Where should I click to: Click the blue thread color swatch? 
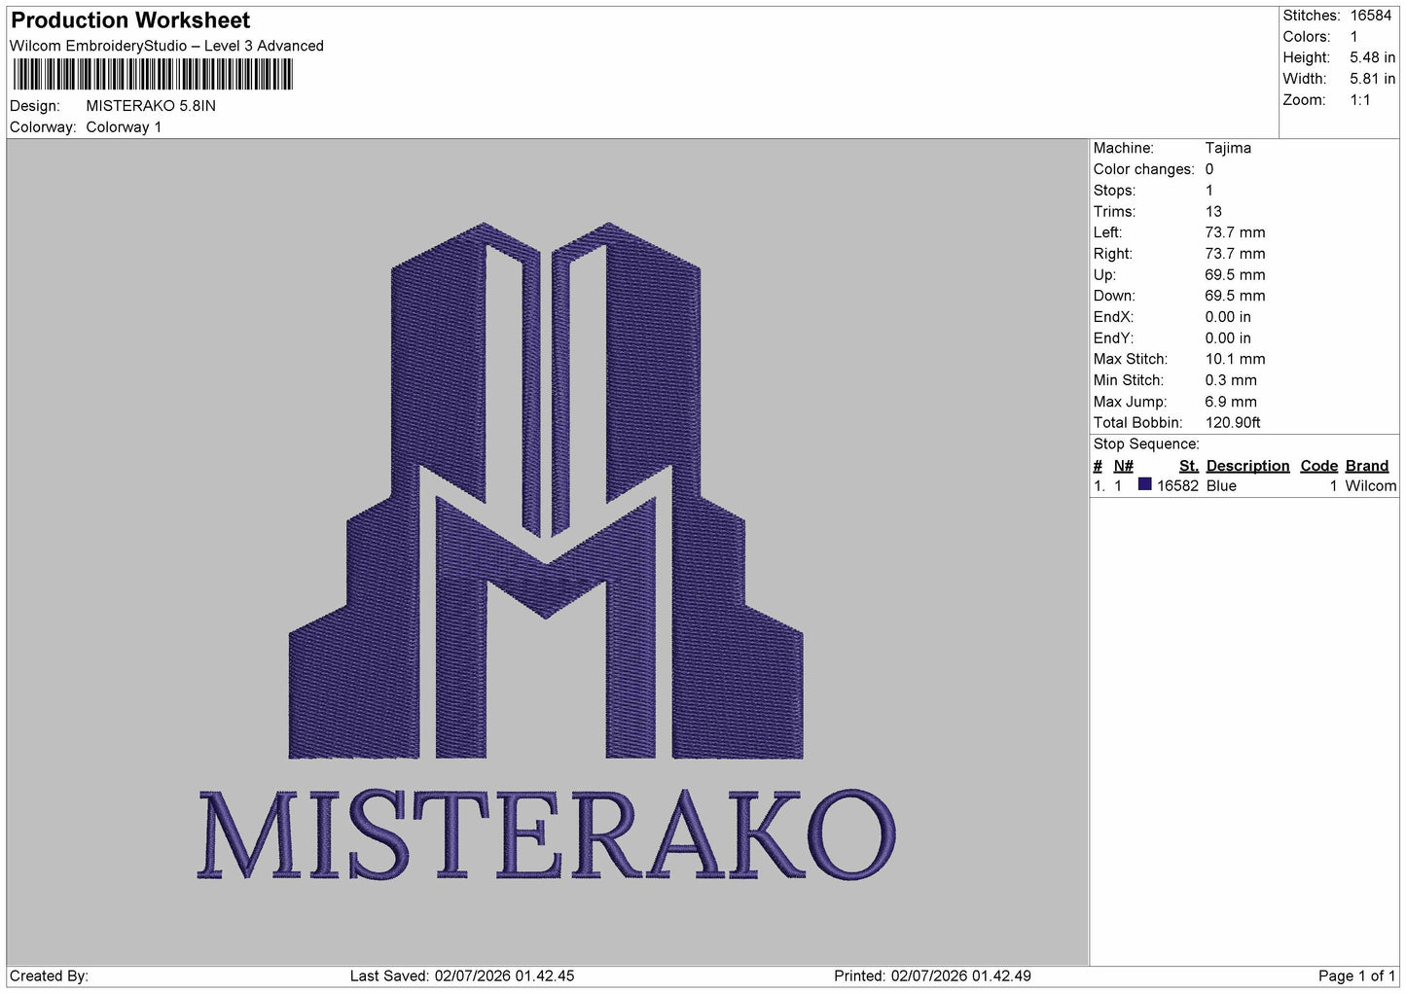coord(1144,484)
